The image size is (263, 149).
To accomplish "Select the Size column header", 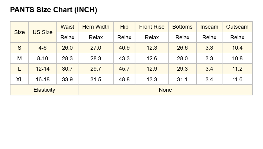I will [20, 32].
